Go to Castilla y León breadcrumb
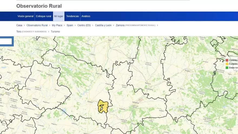 tap(103, 25)
